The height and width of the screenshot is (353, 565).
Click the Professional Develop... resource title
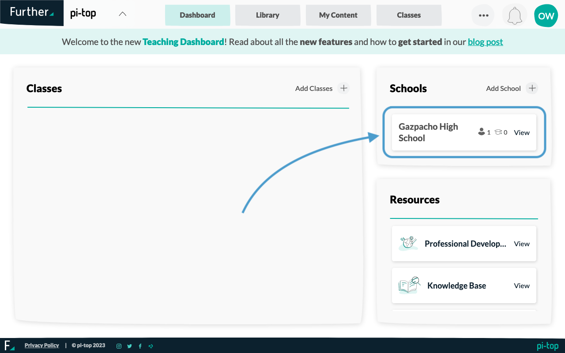[x=465, y=244]
